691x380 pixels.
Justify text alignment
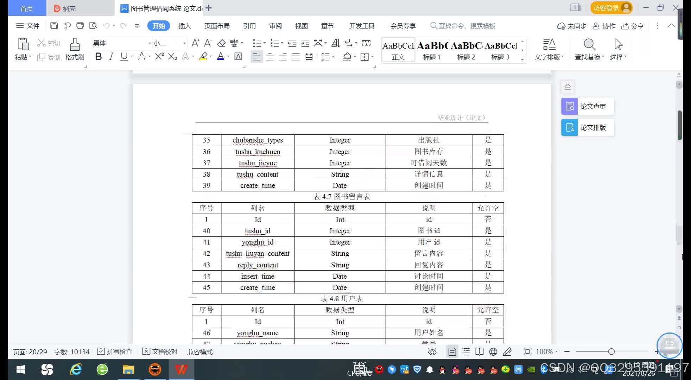coord(296,57)
